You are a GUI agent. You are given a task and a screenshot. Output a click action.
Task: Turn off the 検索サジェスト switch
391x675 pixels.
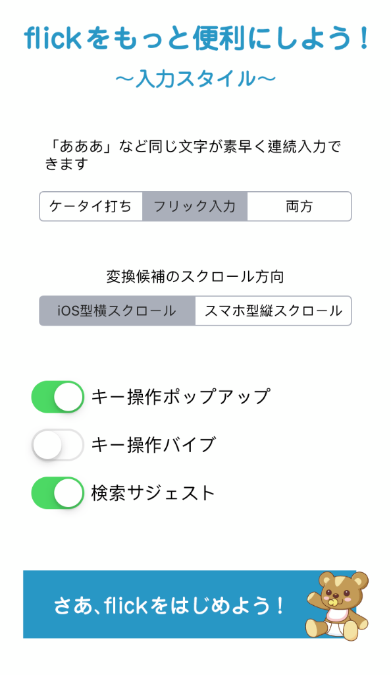57,493
